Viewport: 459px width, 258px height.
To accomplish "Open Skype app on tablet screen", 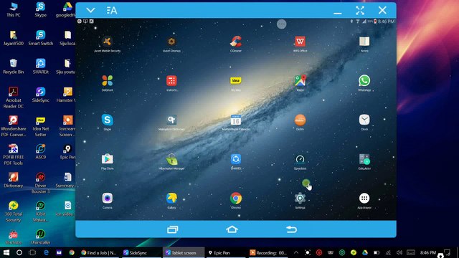I will click(x=107, y=120).
